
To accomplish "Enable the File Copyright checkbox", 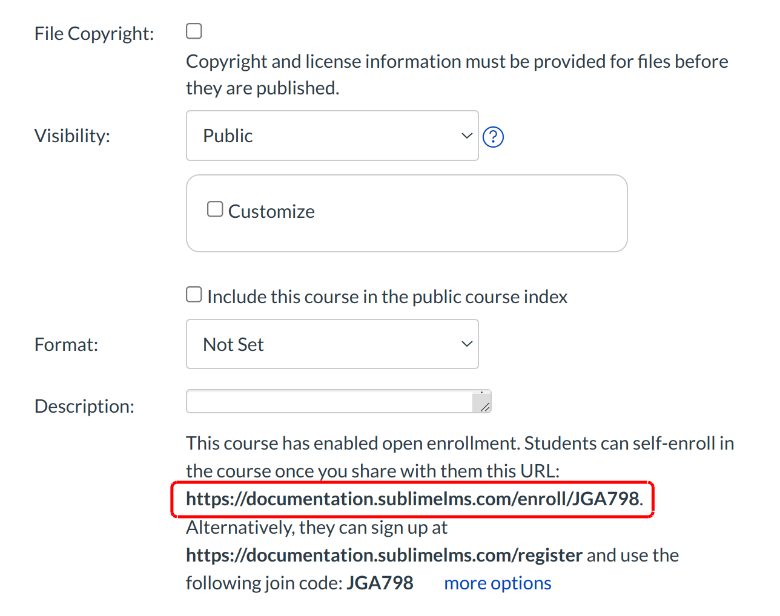I will [194, 30].
